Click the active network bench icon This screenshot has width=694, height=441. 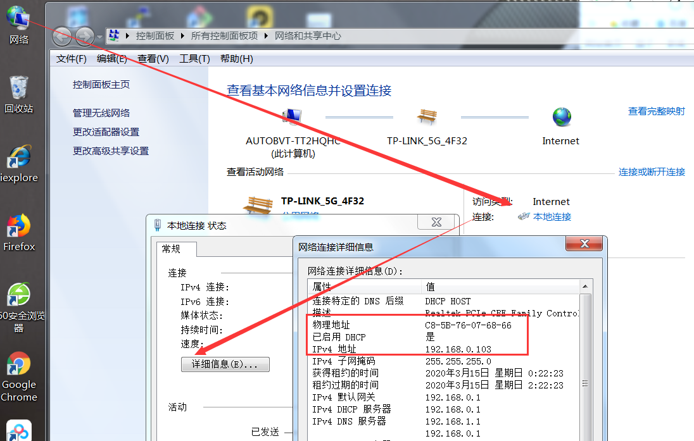pos(258,205)
